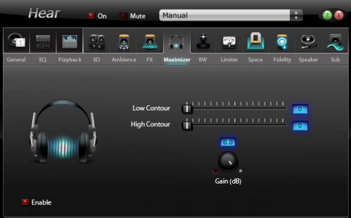The width and height of the screenshot is (351, 218).
Task: Switch to the Limiter tab label
Action: (x=229, y=60)
